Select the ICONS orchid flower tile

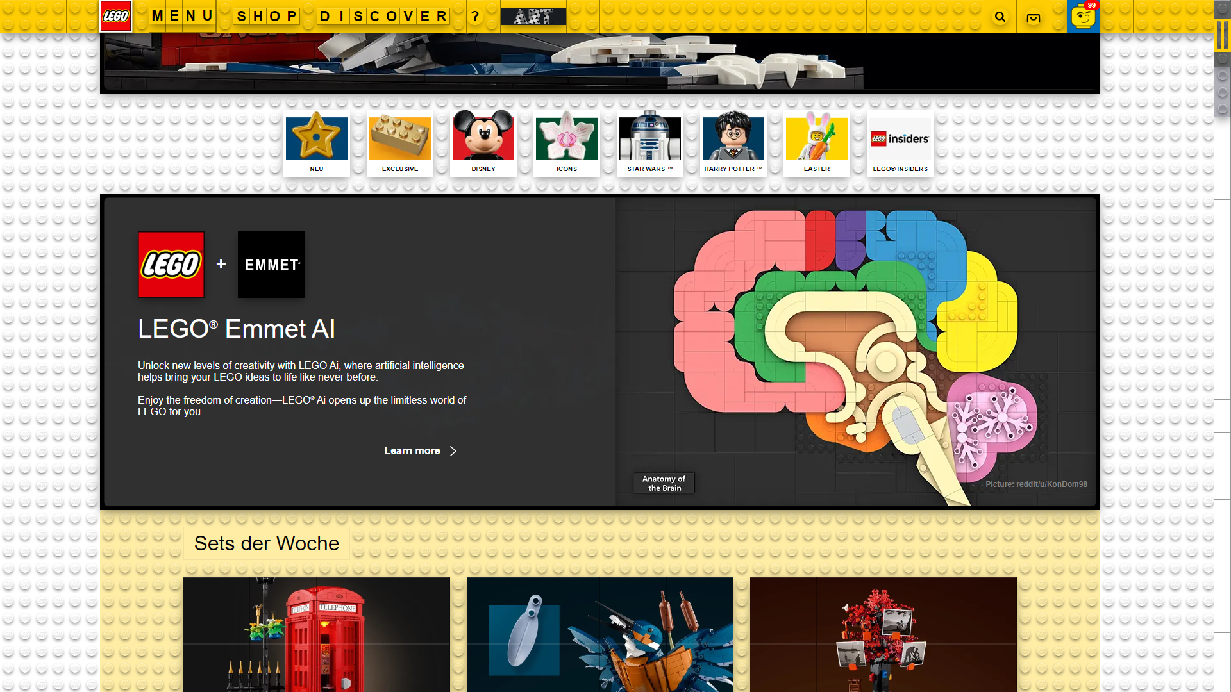567,143
